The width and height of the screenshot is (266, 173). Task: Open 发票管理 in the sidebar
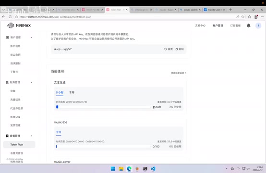click(x=15, y=125)
